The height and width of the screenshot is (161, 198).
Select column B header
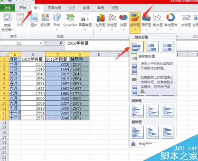click(x=33, y=54)
